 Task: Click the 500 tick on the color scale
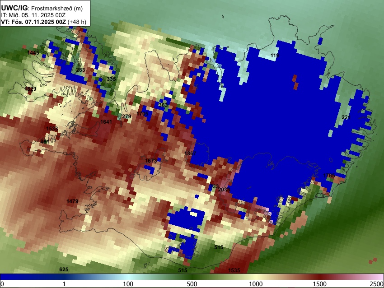(x=192, y=284)
